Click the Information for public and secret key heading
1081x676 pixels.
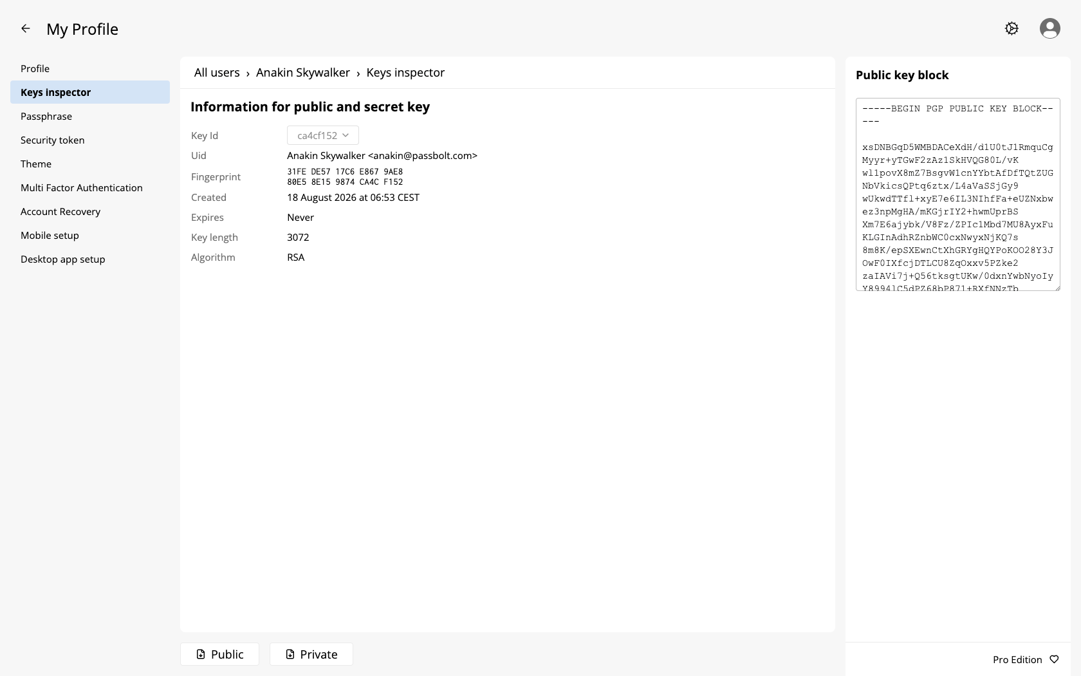point(310,107)
